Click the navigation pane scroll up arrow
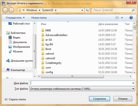Viewport: 138px width, 106px height. (x=34, y=23)
